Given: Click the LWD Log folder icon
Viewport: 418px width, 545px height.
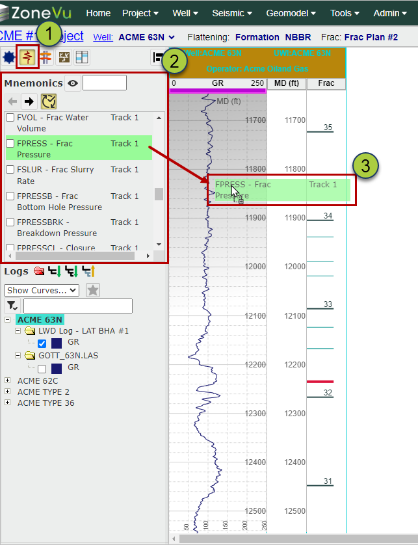Looking at the screenshot, I should pos(31,330).
